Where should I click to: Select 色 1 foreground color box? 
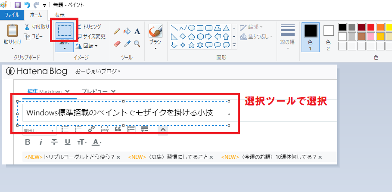click(x=310, y=37)
